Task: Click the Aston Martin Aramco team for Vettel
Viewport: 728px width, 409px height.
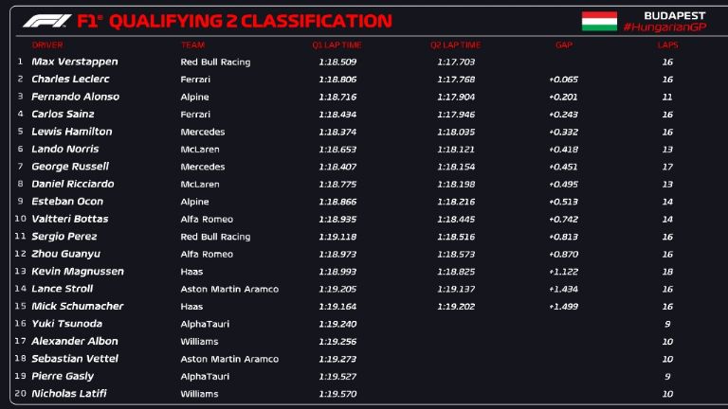Action: [229, 359]
